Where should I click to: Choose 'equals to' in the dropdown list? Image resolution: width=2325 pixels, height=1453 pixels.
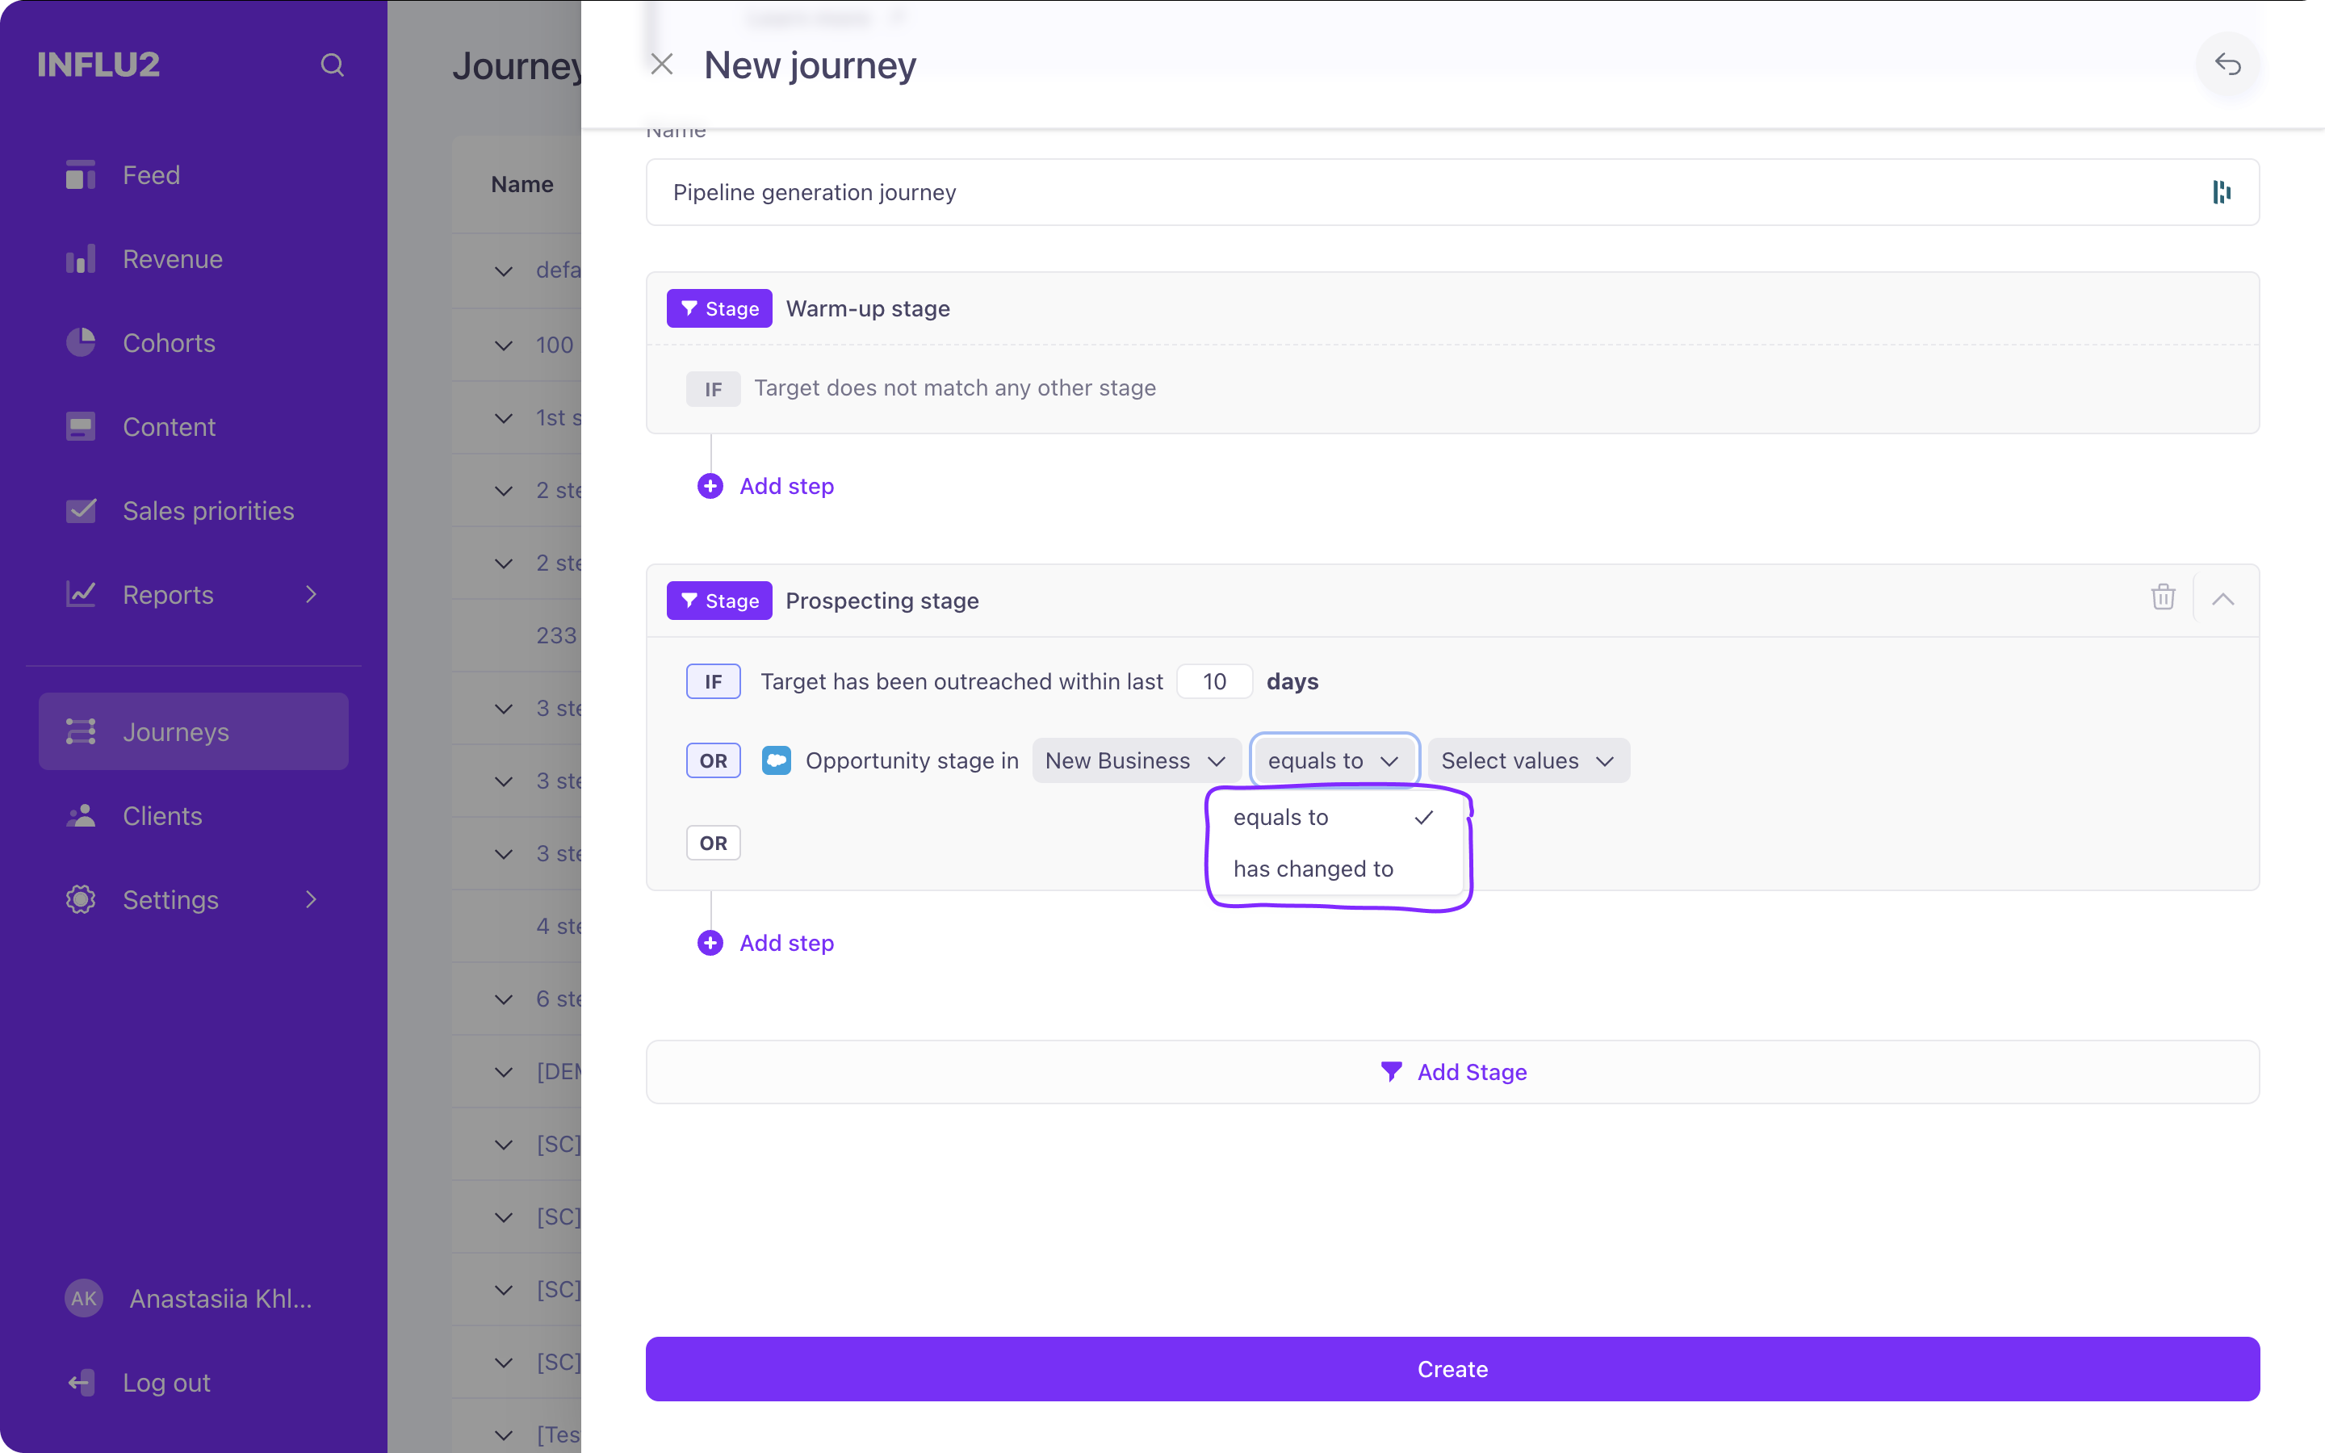coord(1334,817)
